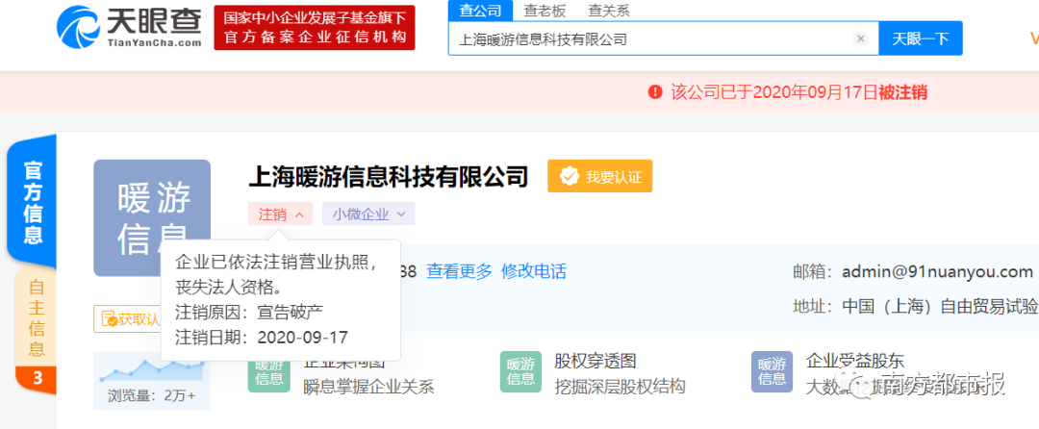Collapse the 注销 status tag dropdown
The width and height of the screenshot is (1039, 429).
(280, 214)
